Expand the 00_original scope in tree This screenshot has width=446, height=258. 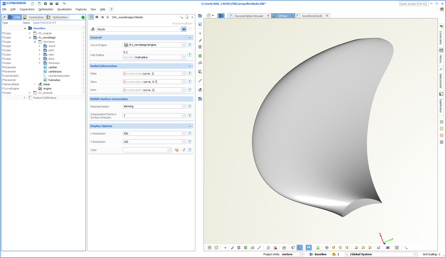pyautogui.click(x=30, y=33)
